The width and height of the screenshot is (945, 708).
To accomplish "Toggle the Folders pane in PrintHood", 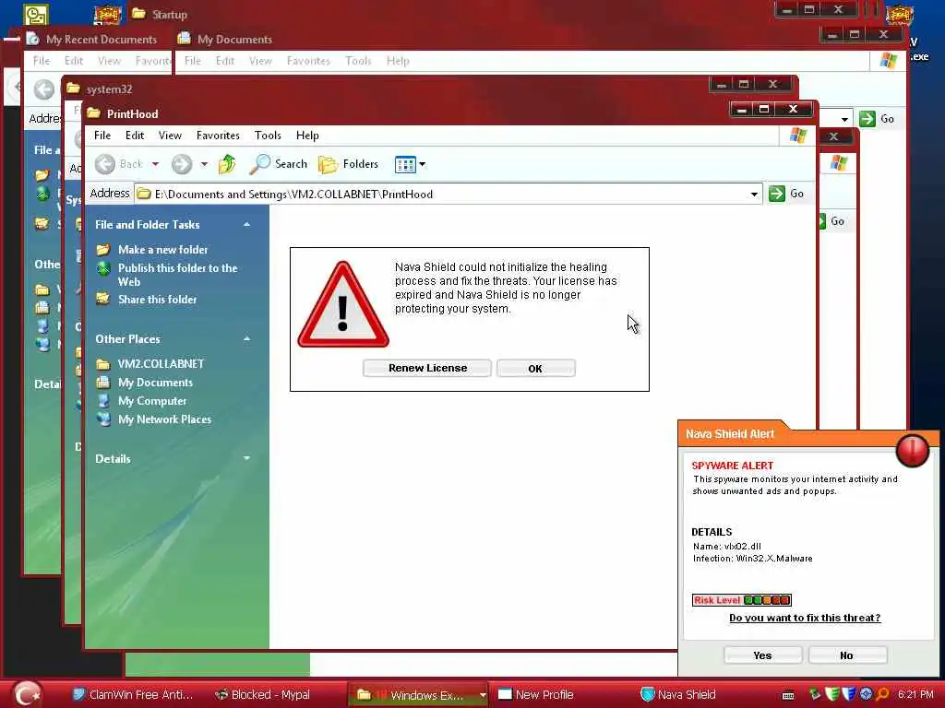I will click(348, 164).
